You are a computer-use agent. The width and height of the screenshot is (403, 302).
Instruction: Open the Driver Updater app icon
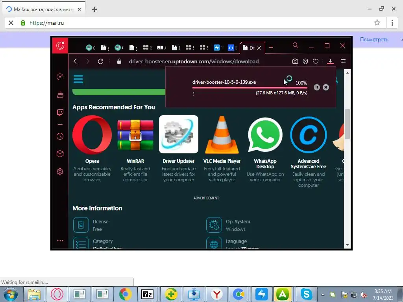(179, 134)
